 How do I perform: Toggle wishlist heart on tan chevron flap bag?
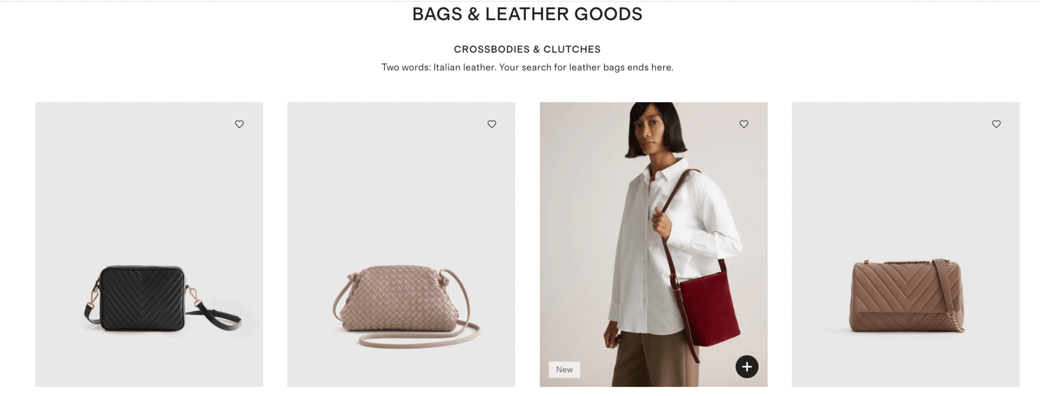(996, 124)
